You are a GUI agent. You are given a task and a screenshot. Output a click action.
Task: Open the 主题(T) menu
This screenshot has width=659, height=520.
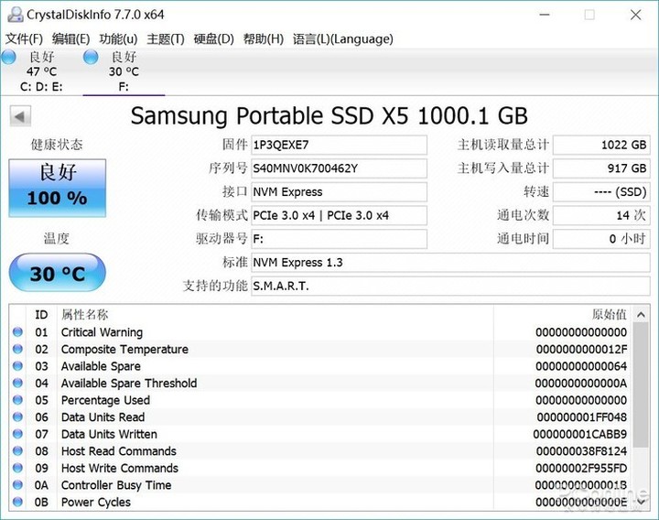click(166, 38)
